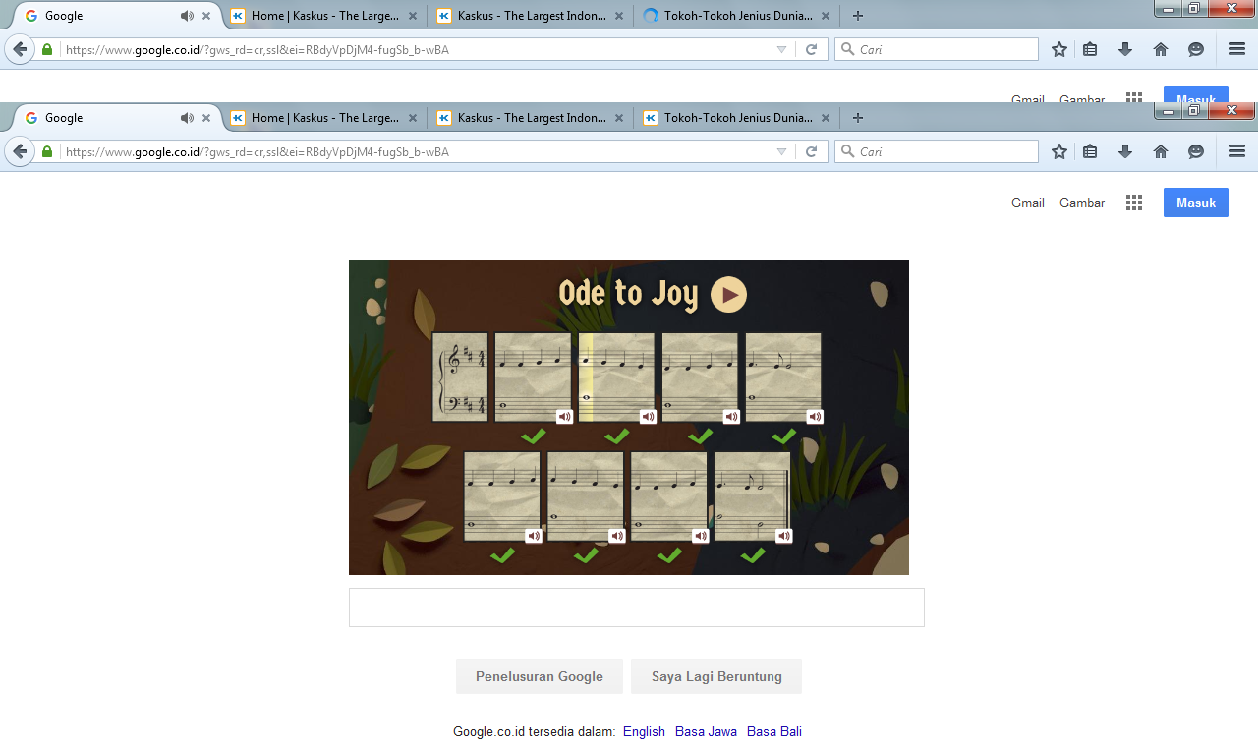Click the full blue Masuk sign-in button
Image resolution: width=1258 pixels, height=755 pixels.
pos(1196,203)
